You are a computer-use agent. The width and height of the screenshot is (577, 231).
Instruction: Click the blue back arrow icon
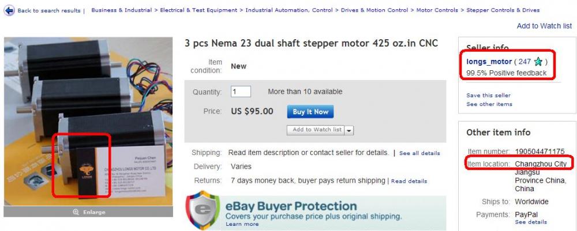[9, 10]
